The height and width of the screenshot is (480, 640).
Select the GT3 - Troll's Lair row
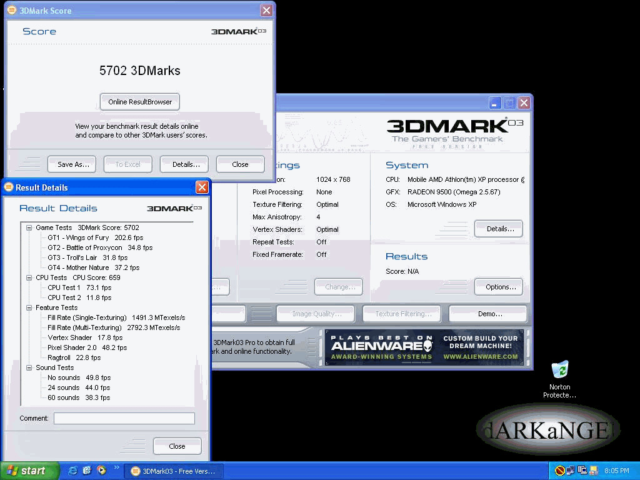87,258
